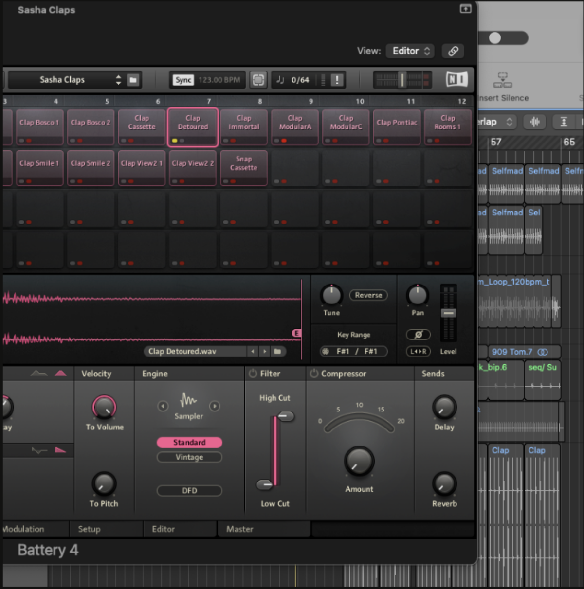
Task: Select previous engine mode arrow left of Sampler
Action: [163, 406]
